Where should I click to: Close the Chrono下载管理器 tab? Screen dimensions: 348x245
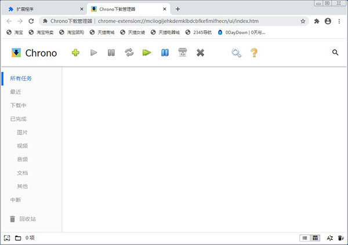(x=165, y=9)
